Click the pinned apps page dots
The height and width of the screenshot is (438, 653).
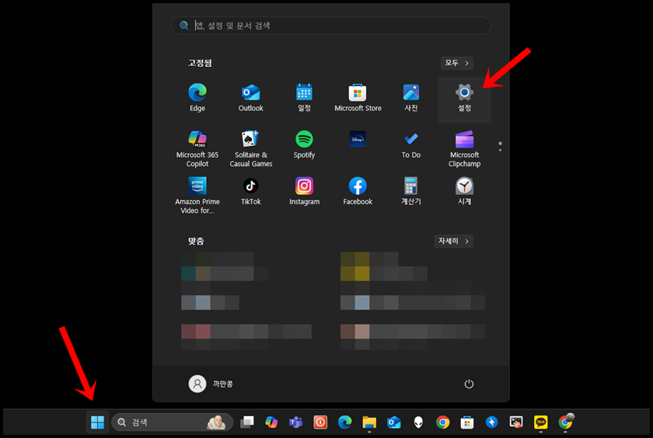[x=500, y=147]
